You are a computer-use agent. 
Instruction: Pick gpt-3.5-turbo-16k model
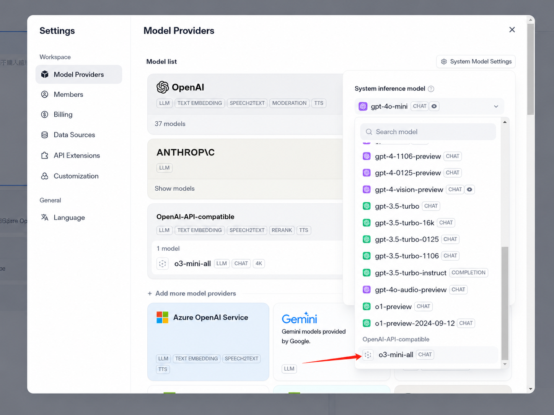428,223
